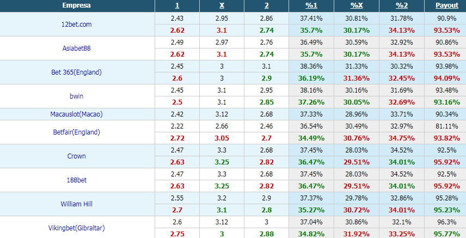The height and width of the screenshot is (238, 466).
Task: Open the bwin bookmaker link
Action: click(76, 96)
